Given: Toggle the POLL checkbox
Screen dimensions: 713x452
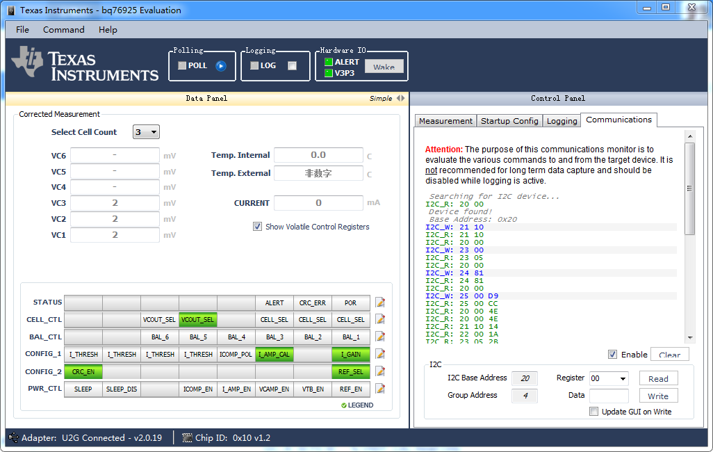Looking at the screenshot, I should pyautogui.click(x=182, y=65).
